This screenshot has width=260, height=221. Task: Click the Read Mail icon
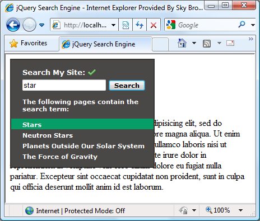tap(230, 43)
